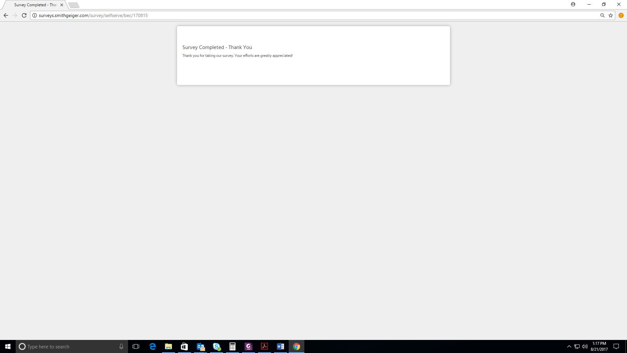Select the Survey Completed tab

[34, 5]
